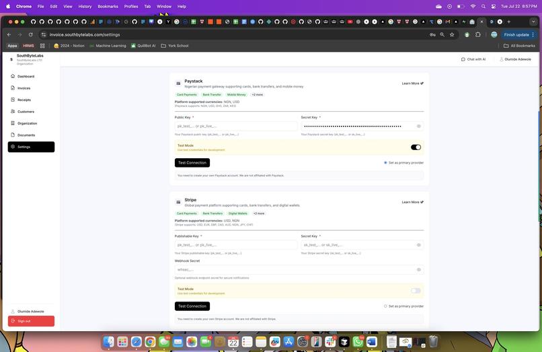Open the Organization section
This screenshot has width=542, height=352.
(x=31, y=123)
